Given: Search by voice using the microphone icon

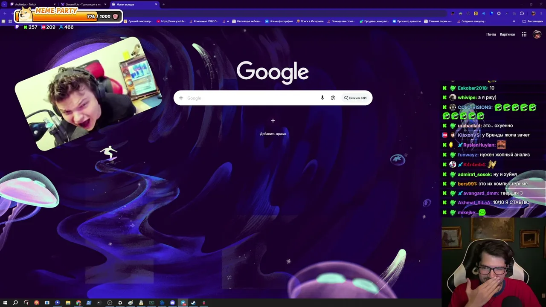Looking at the screenshot, I should [322, 98].
